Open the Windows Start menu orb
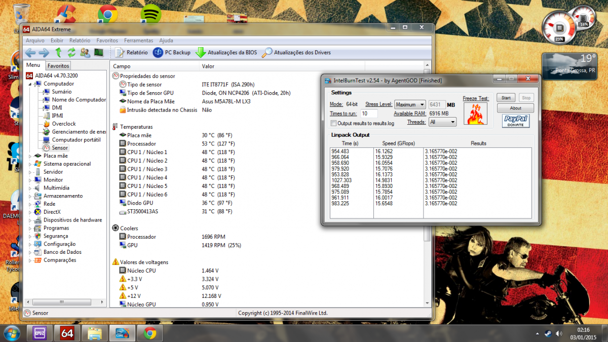The width and height of the screenshot is (608, 342). 11,333
